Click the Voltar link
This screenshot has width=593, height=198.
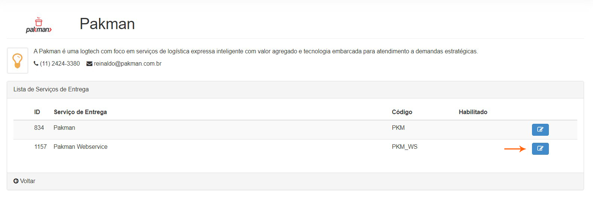[x=28, y=181]
